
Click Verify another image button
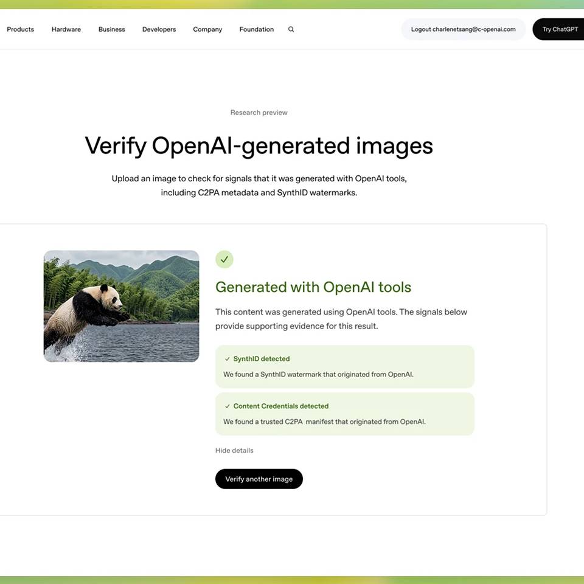(x=259, y=479)
